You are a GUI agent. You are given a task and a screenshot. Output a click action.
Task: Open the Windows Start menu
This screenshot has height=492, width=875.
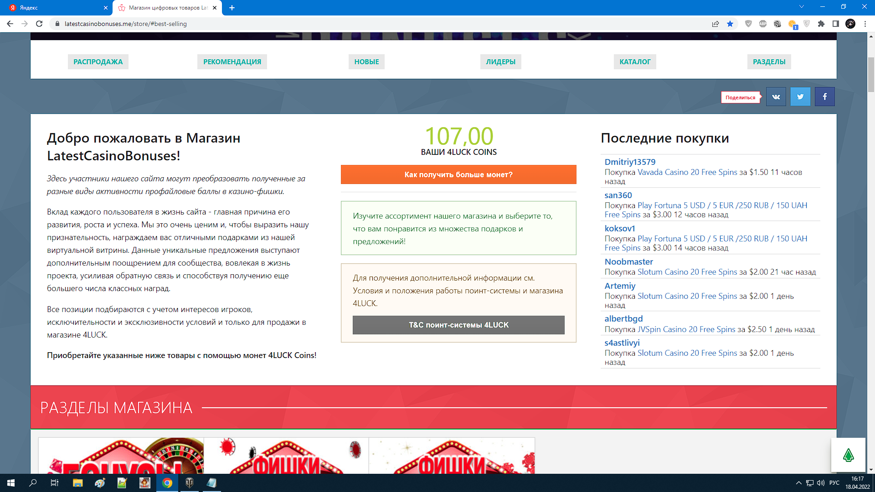coord(11,483)
